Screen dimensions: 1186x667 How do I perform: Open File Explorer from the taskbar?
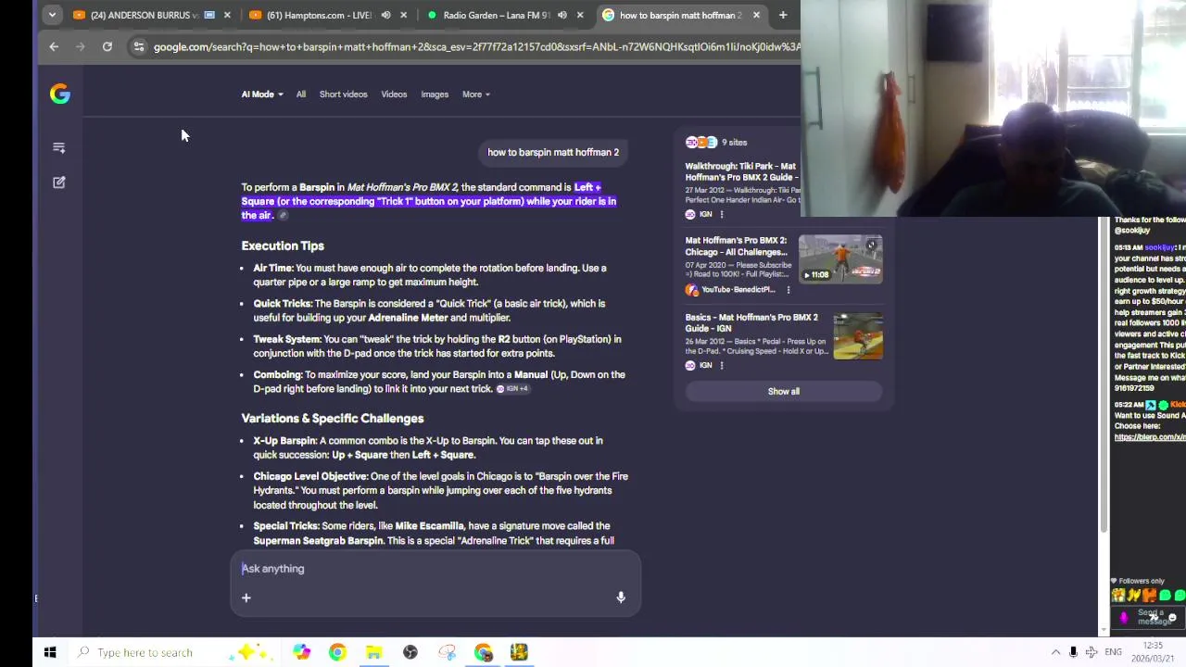pyautogui.click(x=373, y=652)
